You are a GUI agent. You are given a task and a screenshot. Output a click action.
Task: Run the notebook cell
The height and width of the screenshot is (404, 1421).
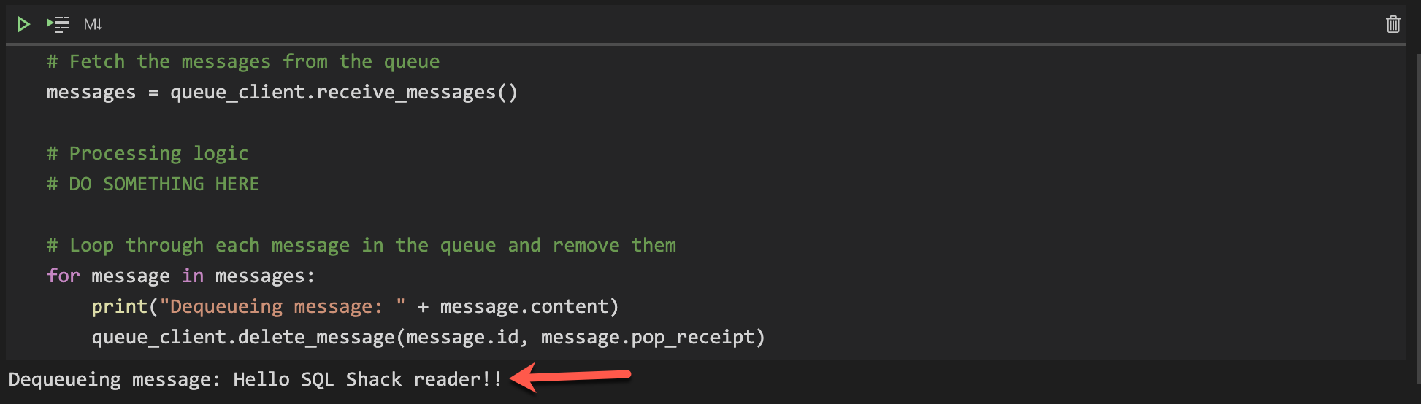pyautogui.click(x=23, y=24)
